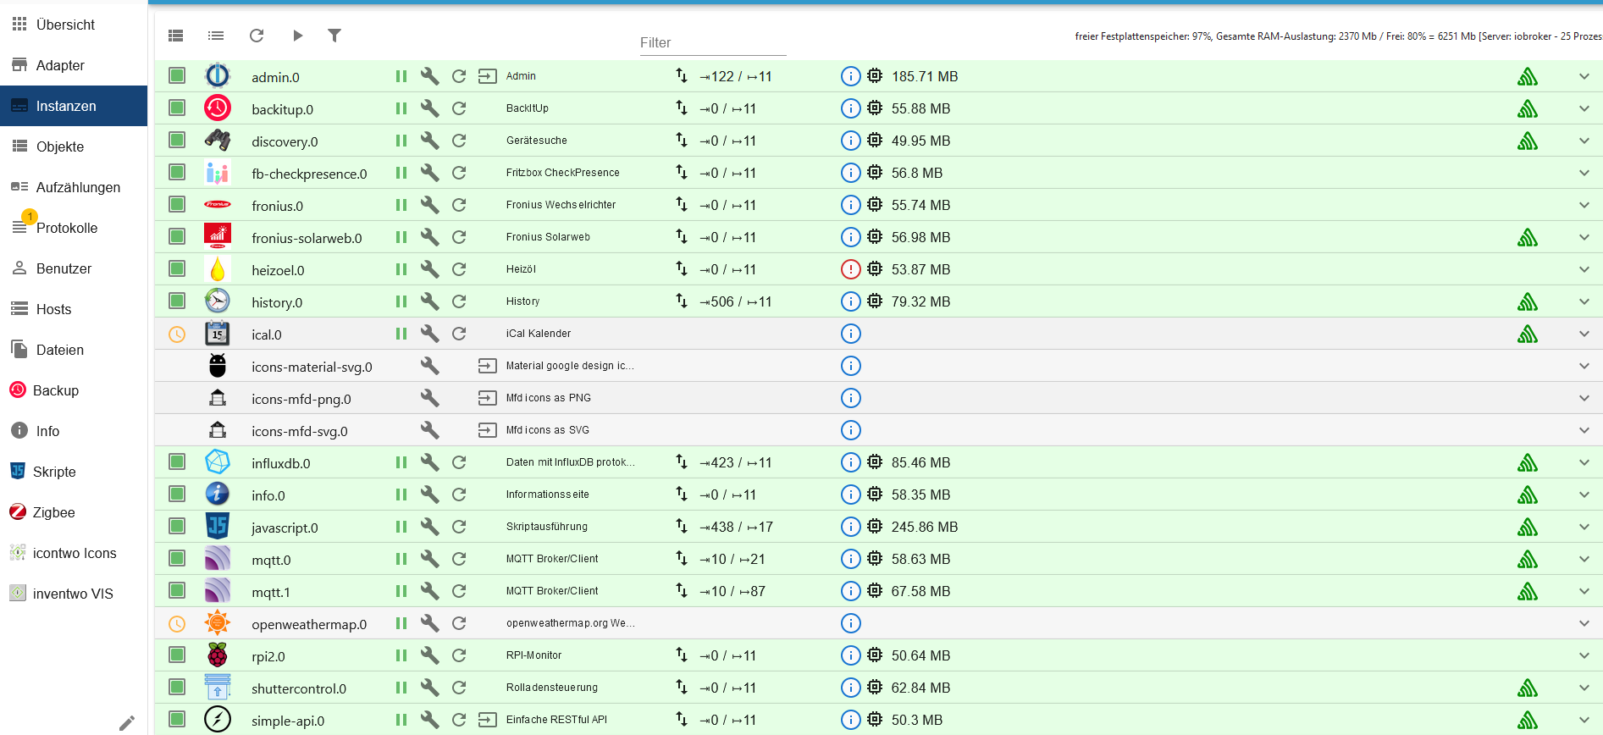Toggle the backitup.0 status square
This screenshot has height=735, width=1603.
177,108
